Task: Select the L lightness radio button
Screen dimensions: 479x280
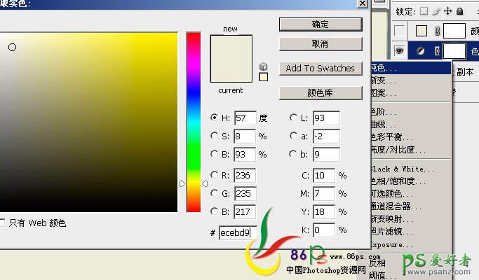Action: 292,118
